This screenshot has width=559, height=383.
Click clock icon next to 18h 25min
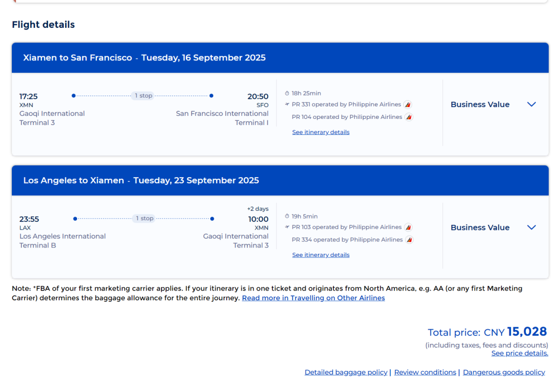[x=287, y=94]
